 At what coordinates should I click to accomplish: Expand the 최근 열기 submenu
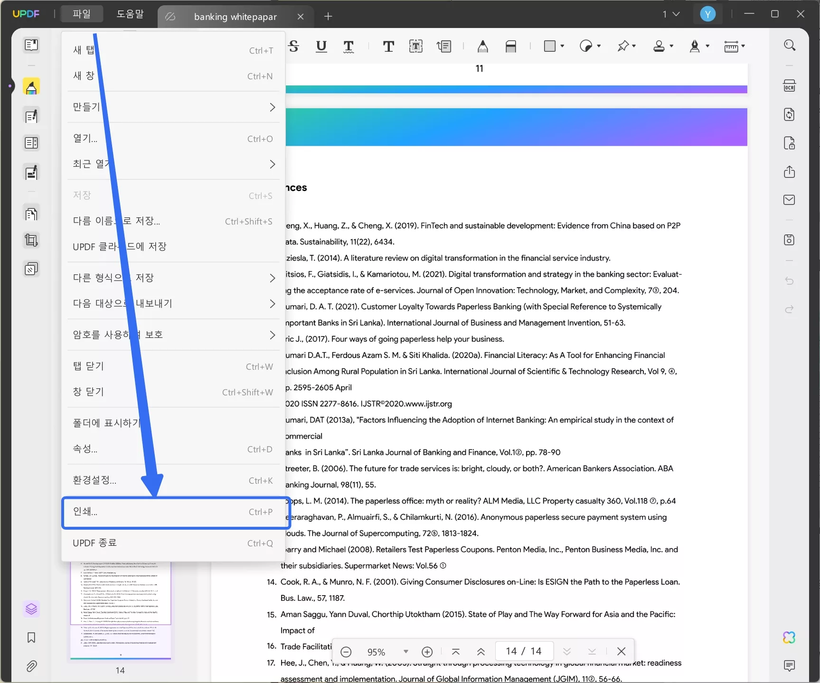coord(173,164)
